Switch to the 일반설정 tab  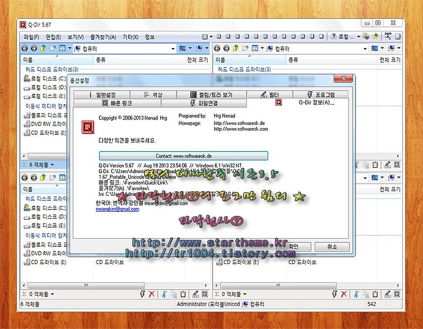click(102, 95)
